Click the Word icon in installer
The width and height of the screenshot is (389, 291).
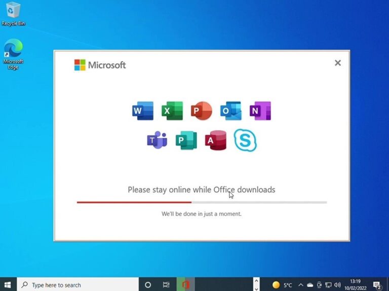[143, 111]
